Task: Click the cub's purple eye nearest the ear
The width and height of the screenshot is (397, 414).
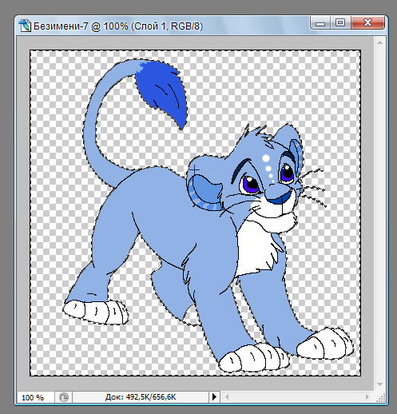Action: (287, 172)
